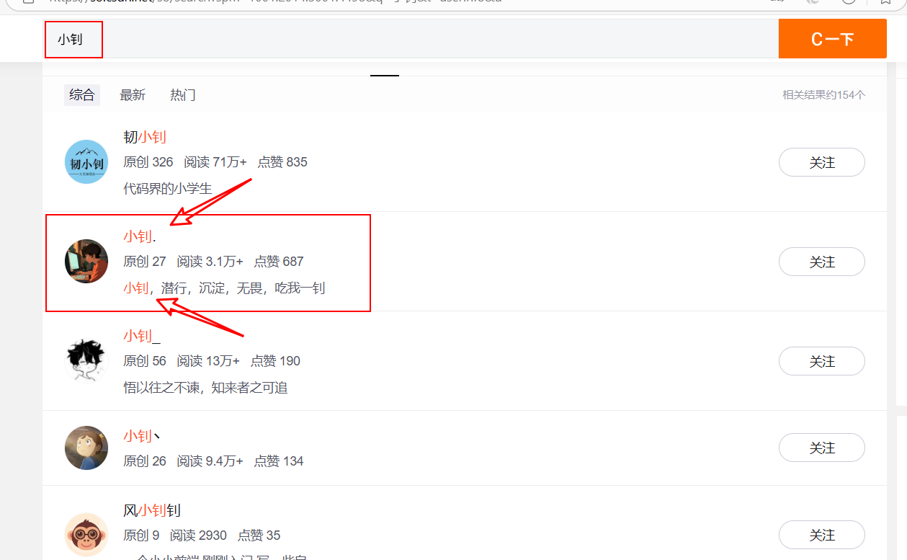Click the orange C一下 search button

pyautogui.click(x=832, y=39)
